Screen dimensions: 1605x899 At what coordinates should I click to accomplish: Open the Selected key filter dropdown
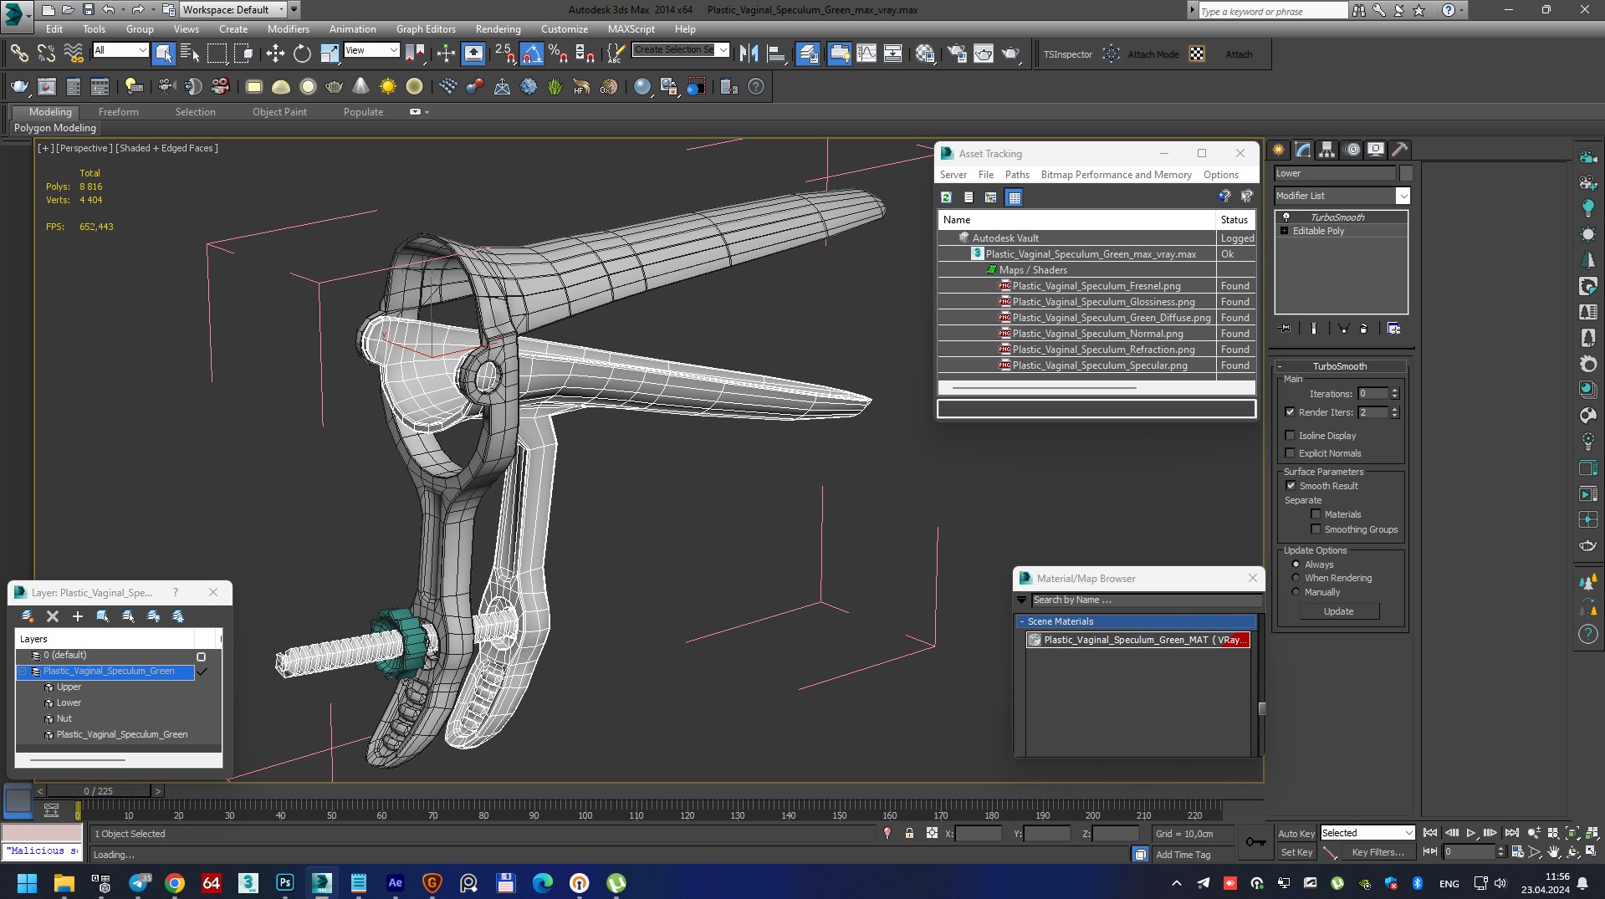(1367, 833)
